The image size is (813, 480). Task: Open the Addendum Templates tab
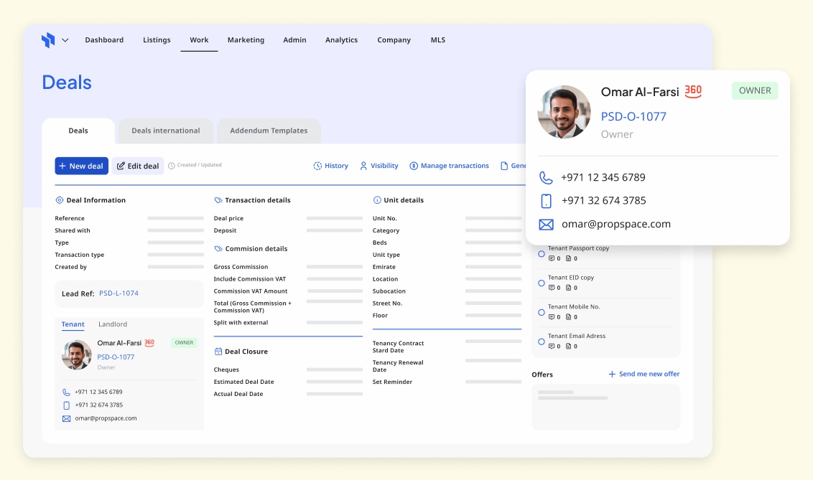click(x=269, y=131)
